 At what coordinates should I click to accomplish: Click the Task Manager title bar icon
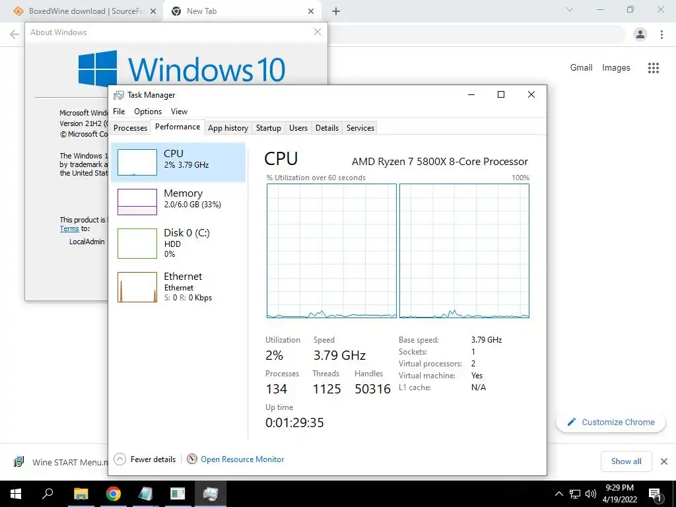click(119, 95)
